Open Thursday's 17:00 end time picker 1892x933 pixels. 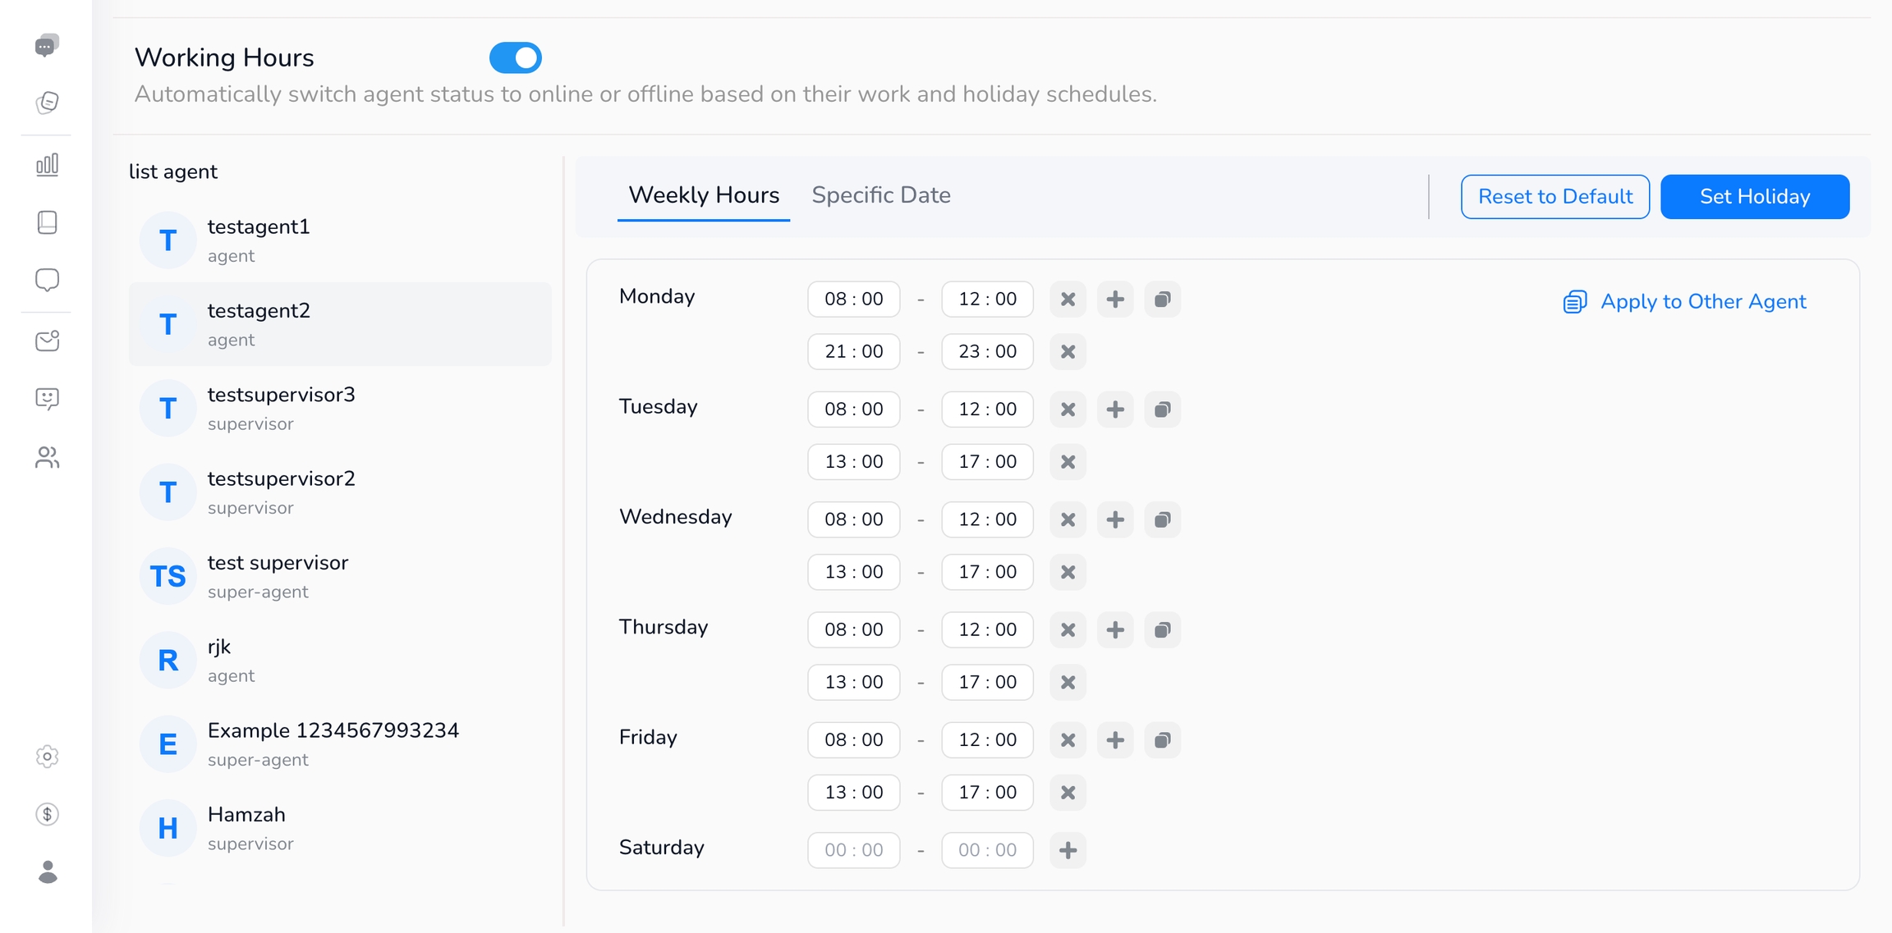[987, 683]
